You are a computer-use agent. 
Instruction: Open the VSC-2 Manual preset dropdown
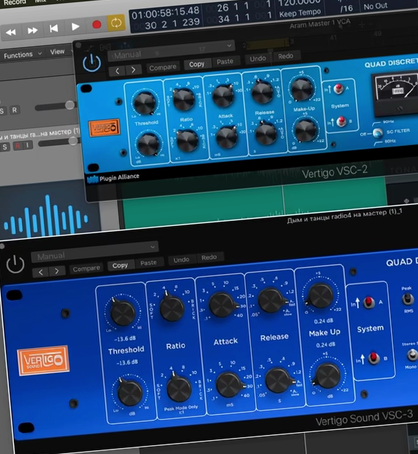[x=171, y=50]
